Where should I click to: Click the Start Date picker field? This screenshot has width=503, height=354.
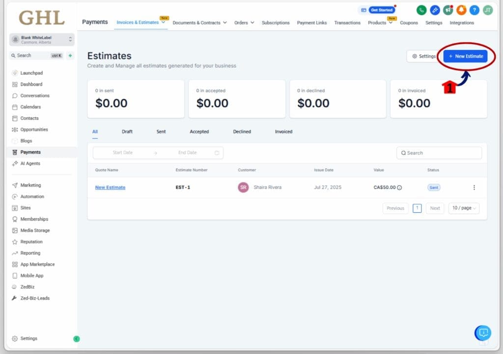pos(123,153)
